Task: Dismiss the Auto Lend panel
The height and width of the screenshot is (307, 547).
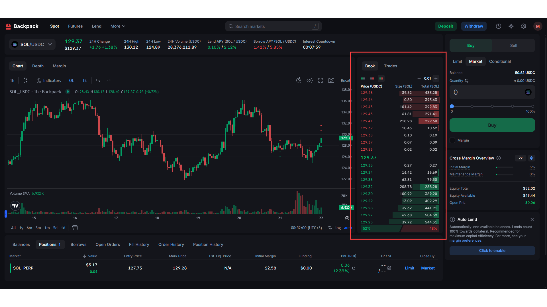Action: (x=532, y=219)
